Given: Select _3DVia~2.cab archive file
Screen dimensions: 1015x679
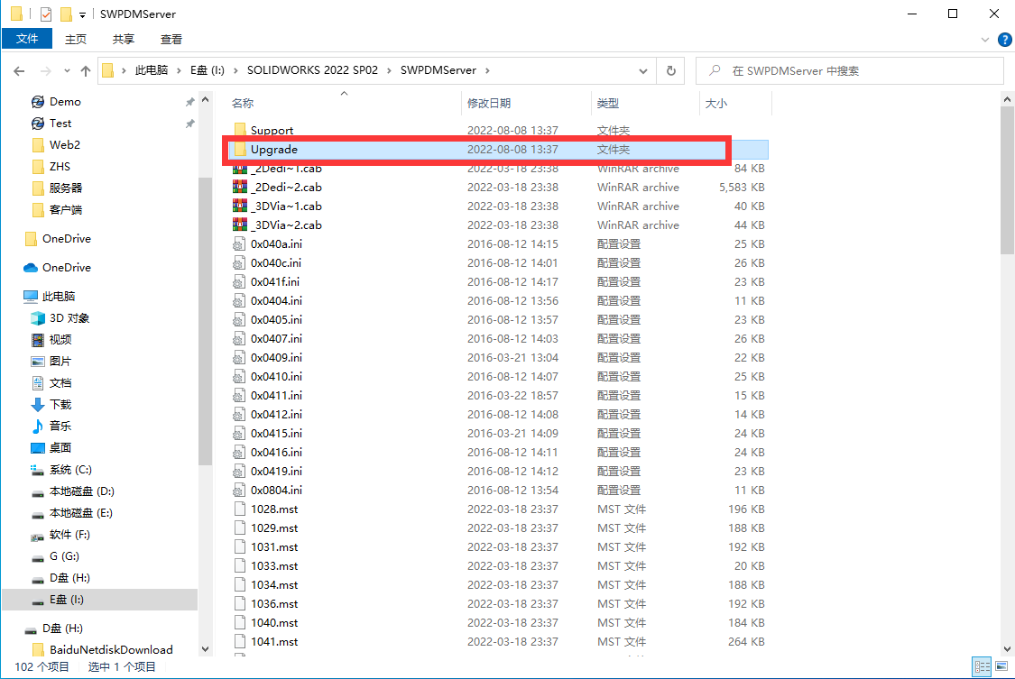Looking at the screenshot, I should tap(286, 225).
